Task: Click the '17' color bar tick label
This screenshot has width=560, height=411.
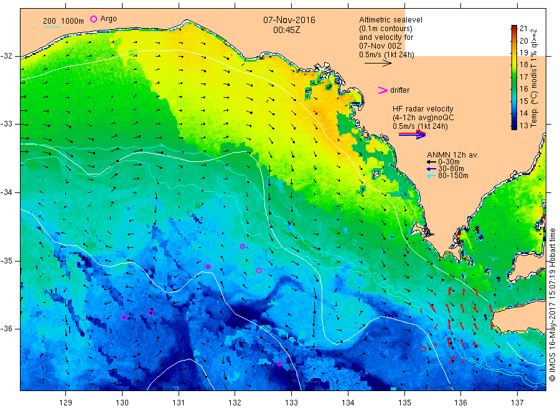Action: pyautogui.click(x=523, y=77)
